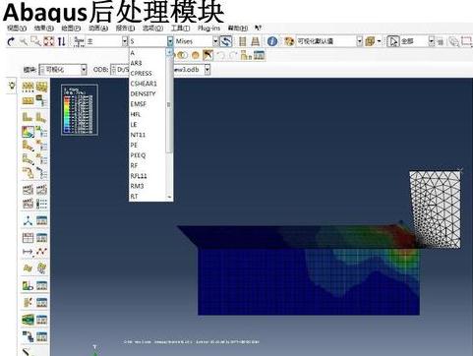Screen dimensions: 473x356
Task: Select RFL11 in the variable list
Action: [139, 176]
